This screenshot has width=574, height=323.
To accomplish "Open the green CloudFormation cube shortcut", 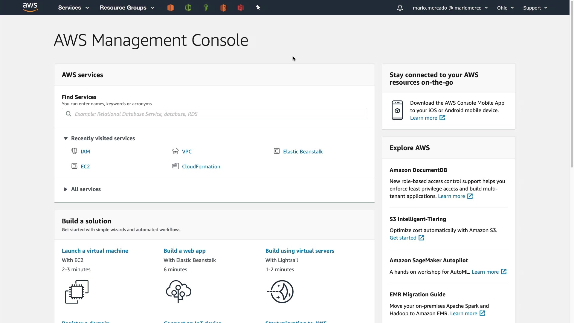I will 188,8.
